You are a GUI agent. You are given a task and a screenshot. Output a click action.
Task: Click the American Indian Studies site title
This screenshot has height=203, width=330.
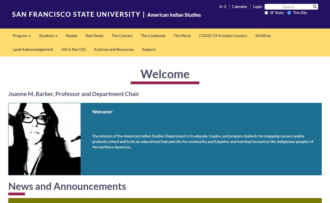click(174, 15)
